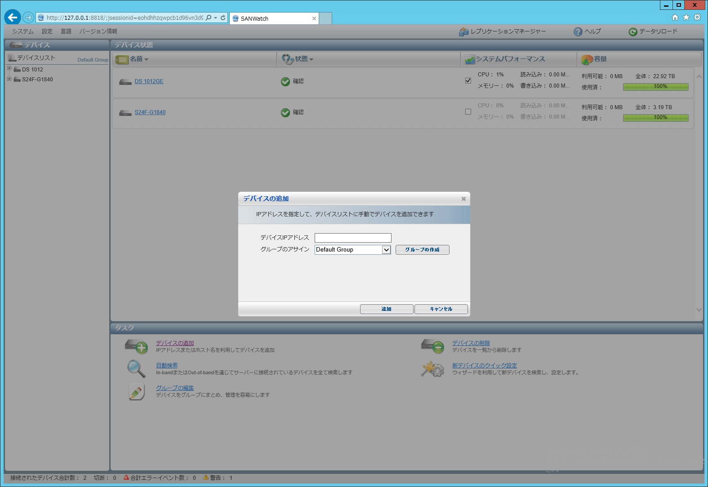The height and width of the screenshot is (487, 708).
Task: Open the Replication Manager icon
Action: [463, 32]
